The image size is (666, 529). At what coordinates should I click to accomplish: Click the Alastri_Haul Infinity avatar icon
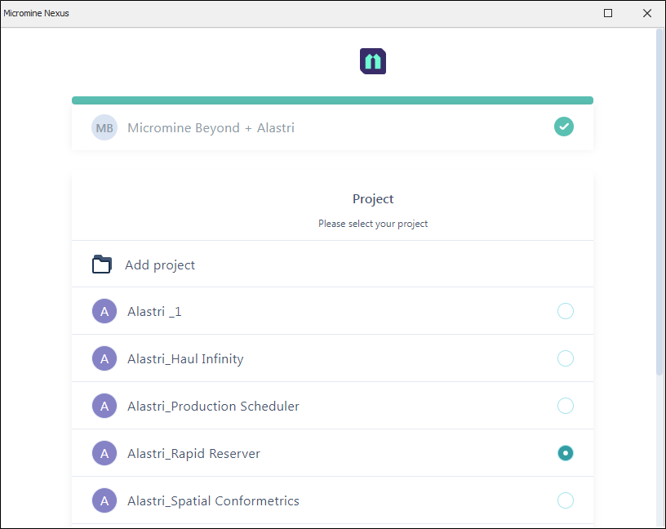pos(104,358)
